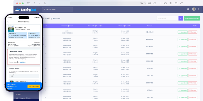
Task: Click the bookmark star icon in toolbar
Action: click(x=45, y=3)
